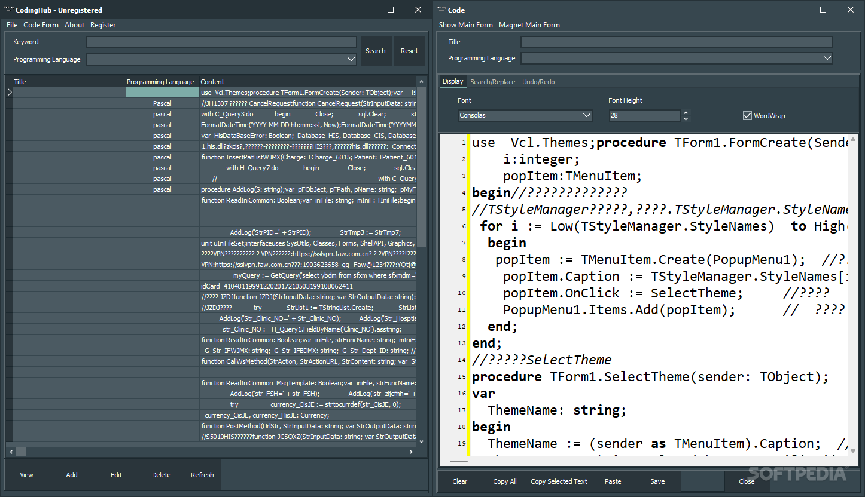The height and width of the screenshot is (497, 865).
Task: Decrease Font Height with down arrow
Action: click(686, 118)
